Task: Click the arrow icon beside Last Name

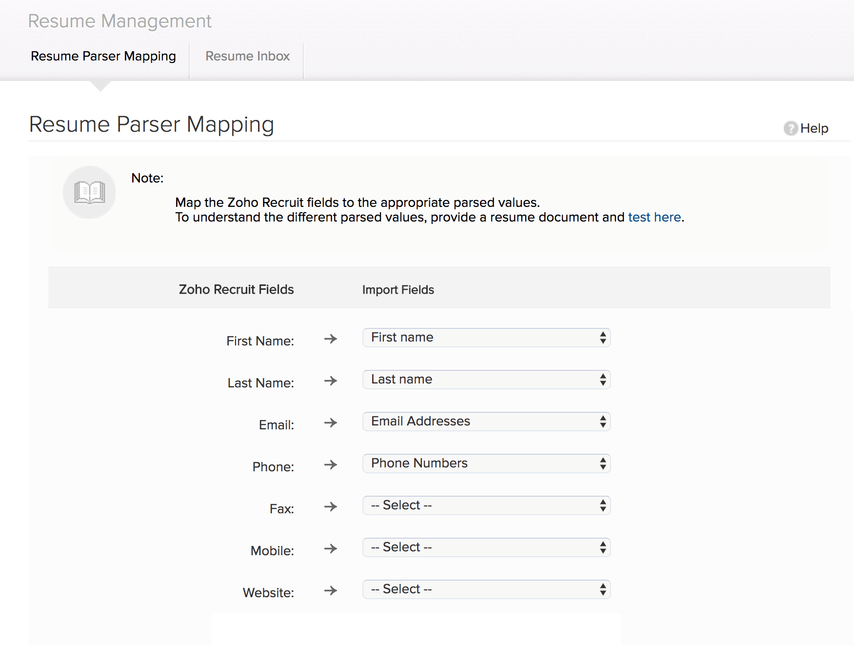Action: tap(331, 381)
